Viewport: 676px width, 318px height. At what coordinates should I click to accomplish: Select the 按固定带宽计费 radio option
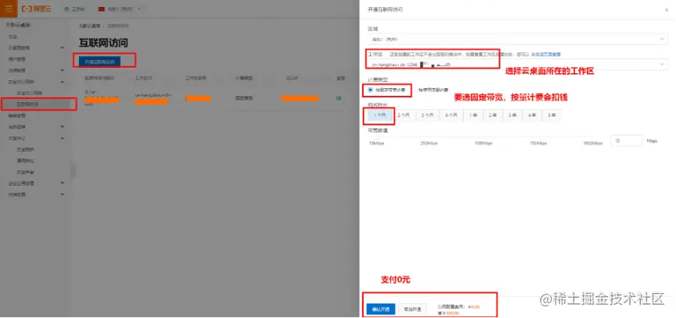pos(370,90)
